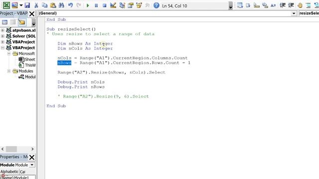Paste from clipboard in the toolbar
The image size is (319, 179).
pos(53,5)
